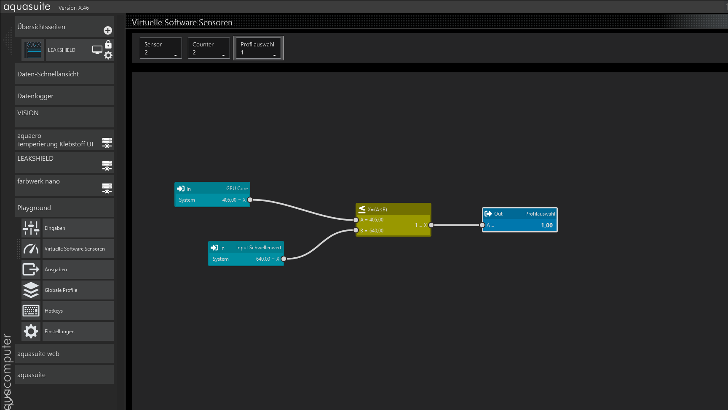
Task: Open LEAKSHIELD overview page settings gear
Action: pyautogui.click(x=108, y=55)
